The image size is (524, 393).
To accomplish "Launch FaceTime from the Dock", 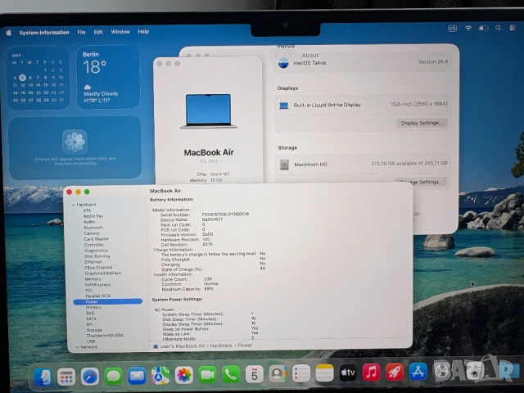I will point(207,375).
